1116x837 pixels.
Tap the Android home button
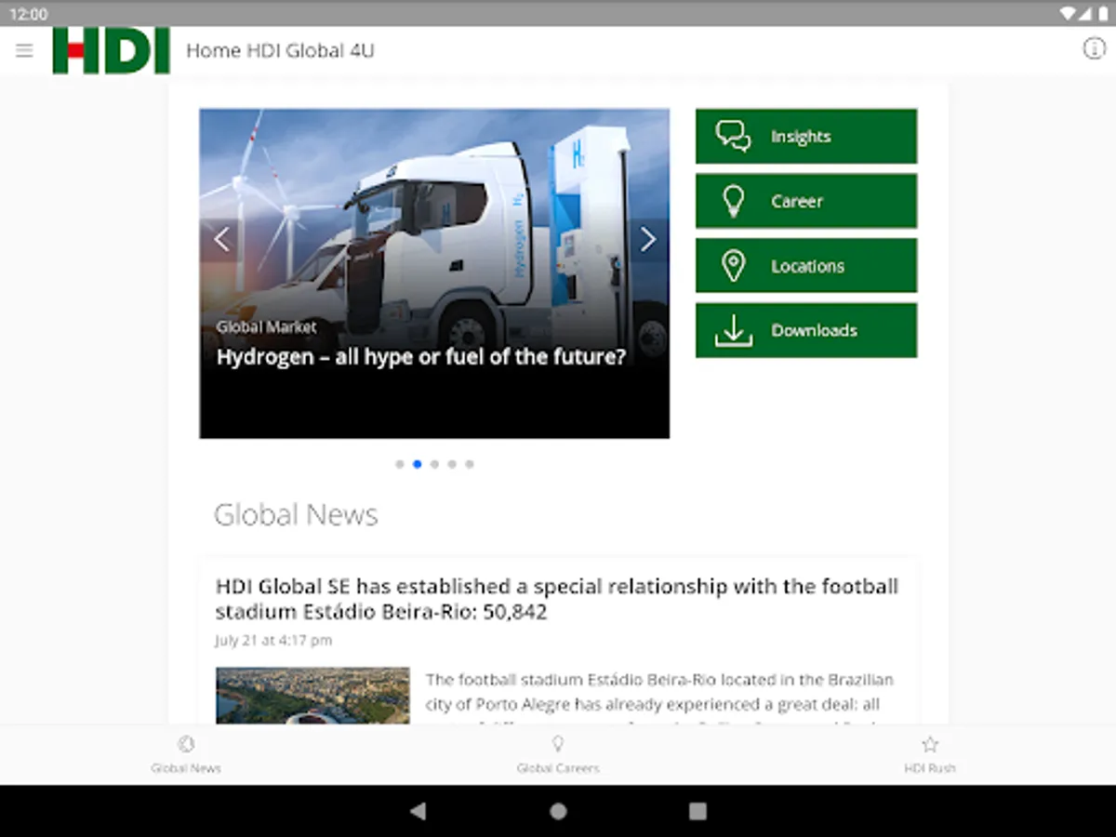pos(558,811)
